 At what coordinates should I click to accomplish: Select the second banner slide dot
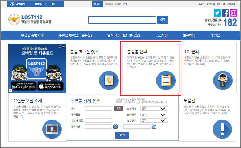click(64, 46)
